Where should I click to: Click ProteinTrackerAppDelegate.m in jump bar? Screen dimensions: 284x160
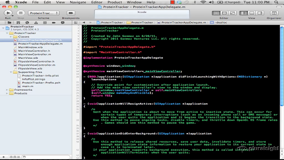(182, 23)
